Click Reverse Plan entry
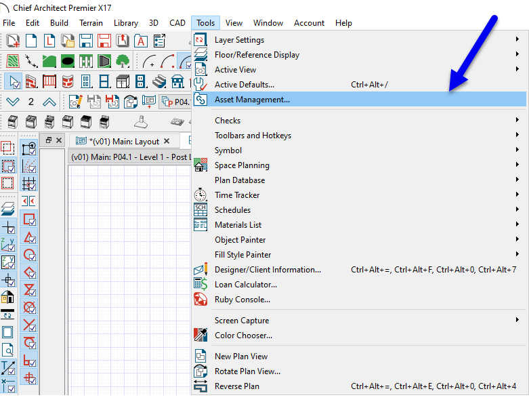The image size is (529, 406). click(x=359, y=386)
